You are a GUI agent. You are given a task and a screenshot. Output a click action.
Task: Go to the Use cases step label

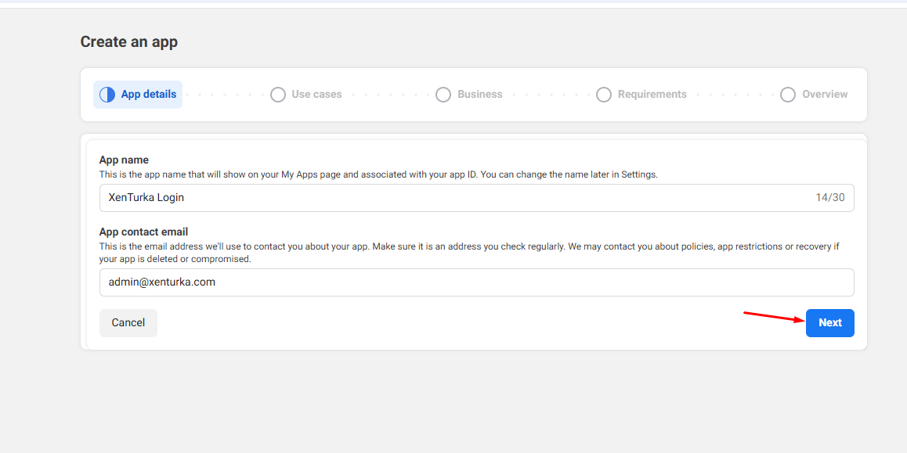coord(316,94)
